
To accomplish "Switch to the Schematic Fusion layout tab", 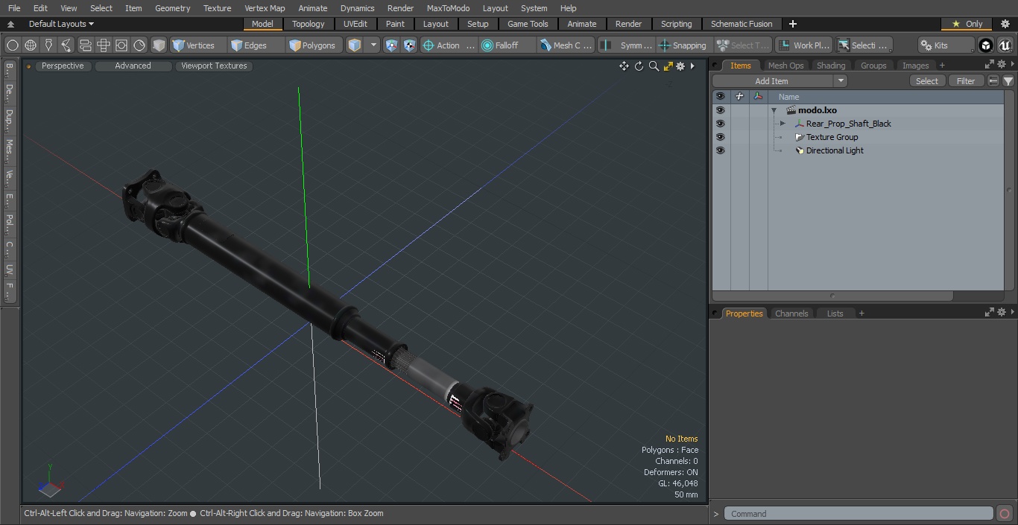I will pos(742,24).
